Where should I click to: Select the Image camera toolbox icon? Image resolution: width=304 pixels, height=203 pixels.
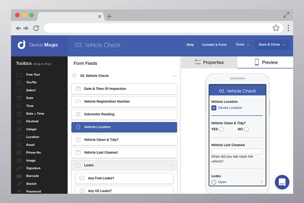click(x=19, y=160)
